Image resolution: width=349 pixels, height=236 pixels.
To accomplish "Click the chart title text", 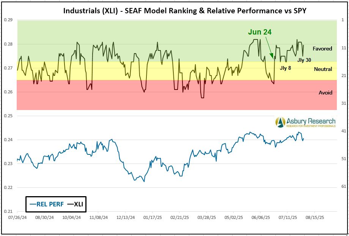I will [184, 11].
